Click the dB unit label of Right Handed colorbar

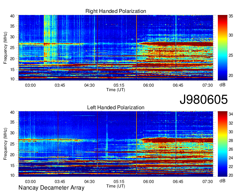222,85
